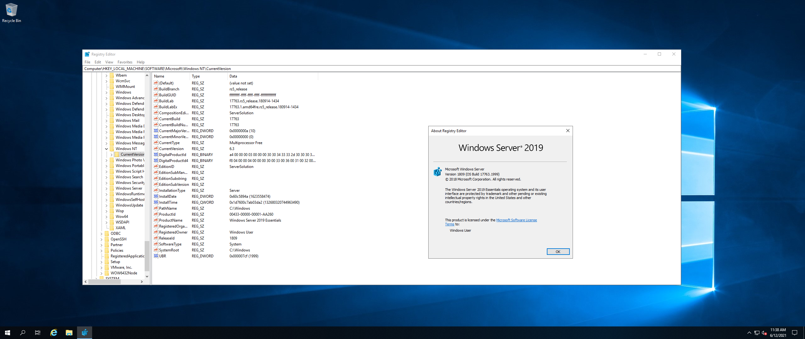Select the CurrentBuild value name
The width and height of the screenshot is (805, 339).
point(169,119)
